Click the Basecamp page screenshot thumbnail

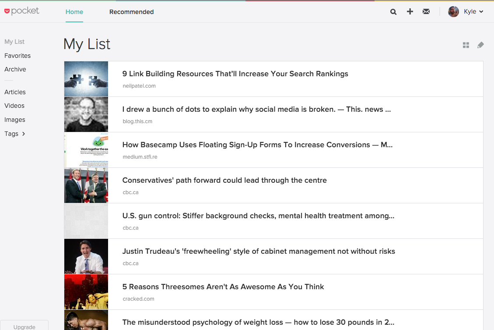[86, 150]
